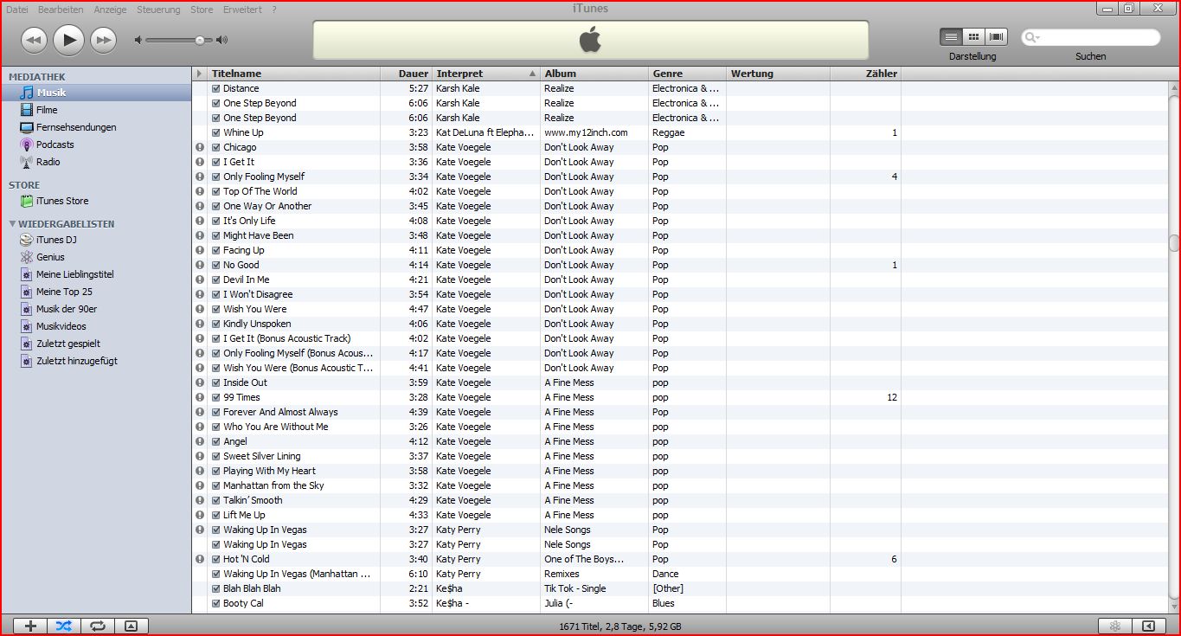Toggle Genius sidebar button at bottom right
1181x636 pixels.
[x=1149, y=626]
